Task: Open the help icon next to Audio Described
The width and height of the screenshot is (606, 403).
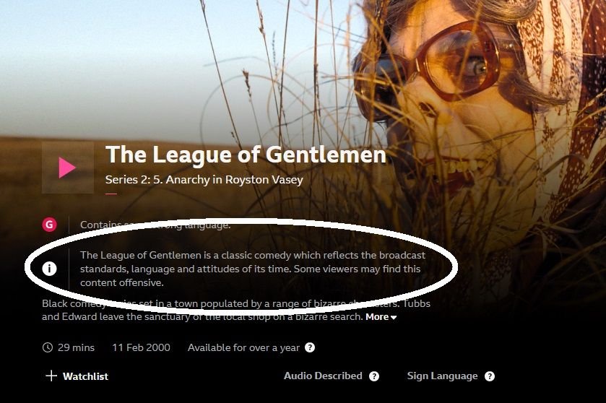Action: [x=373, y=376]
